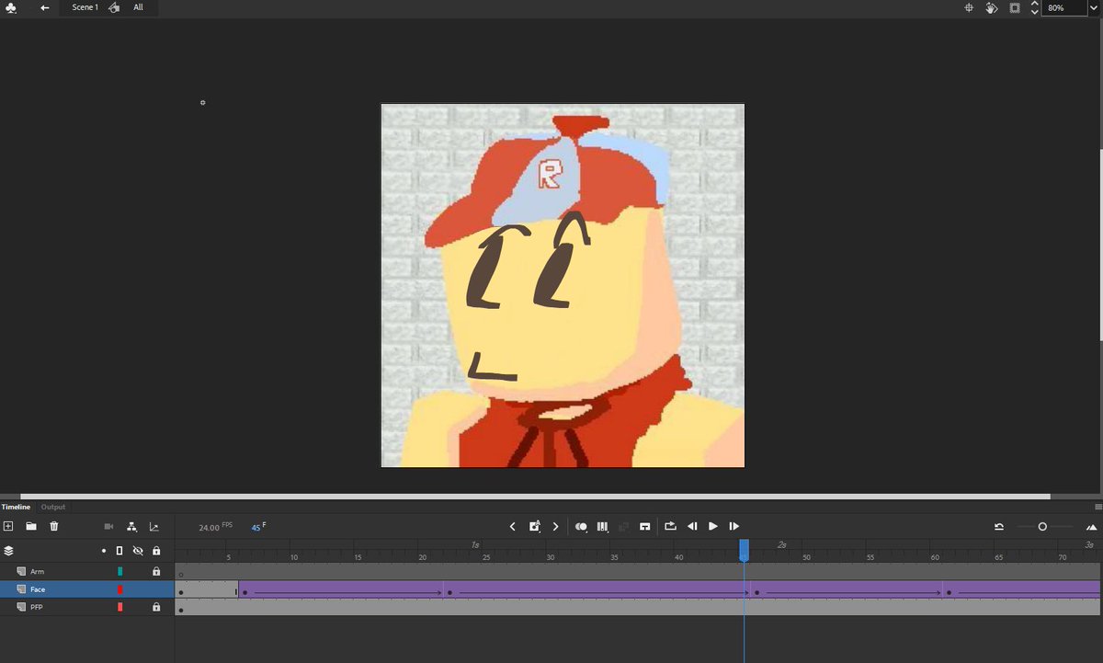Reset timeline zoom to default
This screenshot has height=663, width=1103.
pyautogui.click(x=999, y=527)
